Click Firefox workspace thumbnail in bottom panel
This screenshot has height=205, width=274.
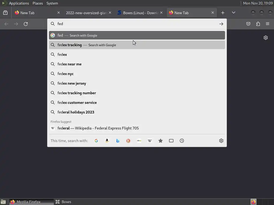(253, 202)
